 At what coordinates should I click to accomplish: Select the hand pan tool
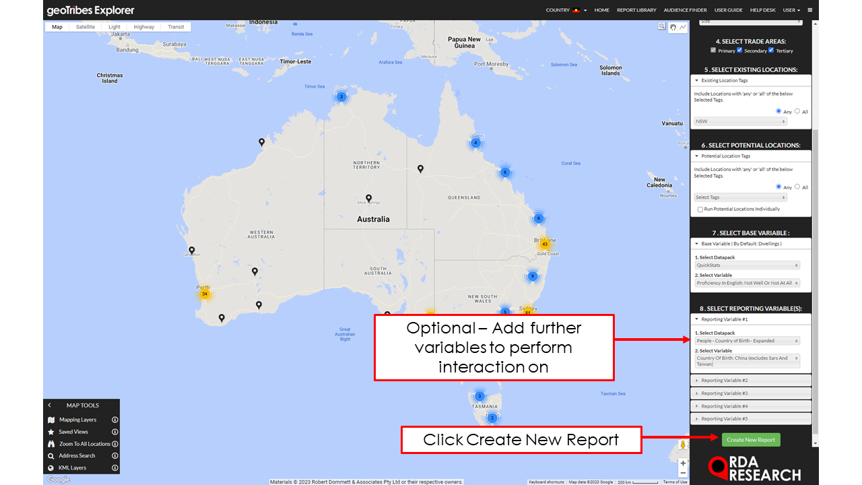(672, 27)
